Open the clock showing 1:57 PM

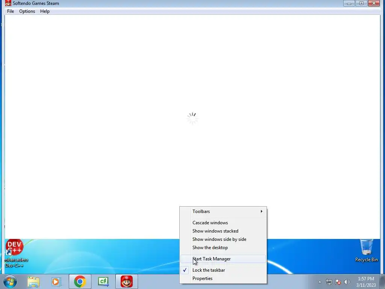(x=366, y=282)
